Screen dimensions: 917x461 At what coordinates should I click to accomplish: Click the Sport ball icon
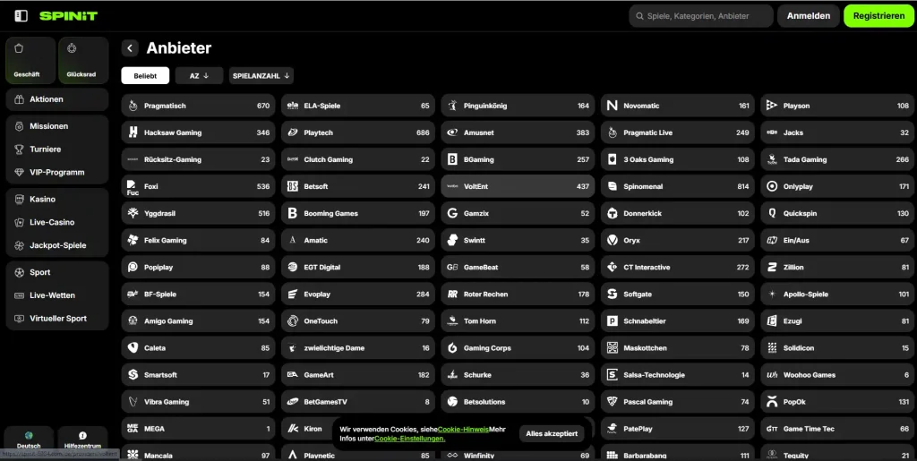pos(20,272)
